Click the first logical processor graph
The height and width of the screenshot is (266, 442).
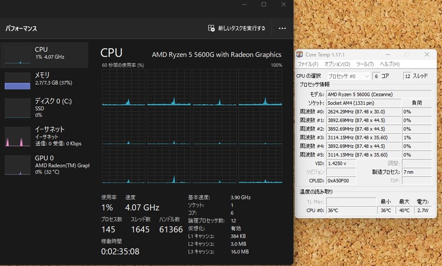click(x=123, y=88)
